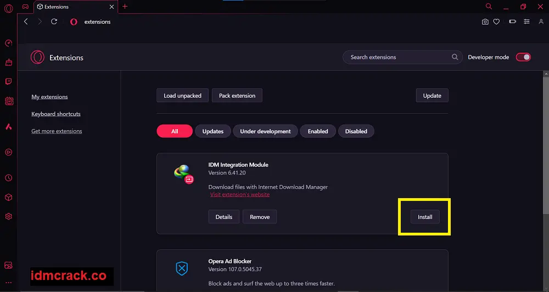Reload the extensions page
The width and height of the screenshot is (549, 292).
(54, 22)
